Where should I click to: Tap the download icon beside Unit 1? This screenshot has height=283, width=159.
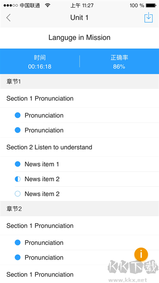pyautogui.click(x=148, y=17)
